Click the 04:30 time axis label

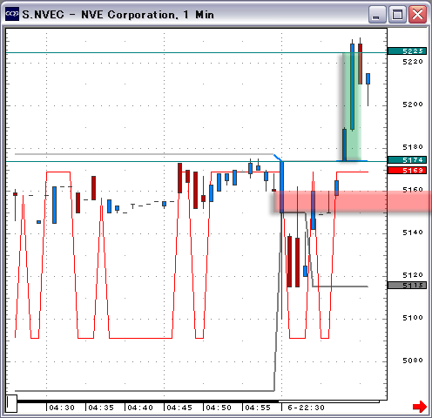point(62,408)
